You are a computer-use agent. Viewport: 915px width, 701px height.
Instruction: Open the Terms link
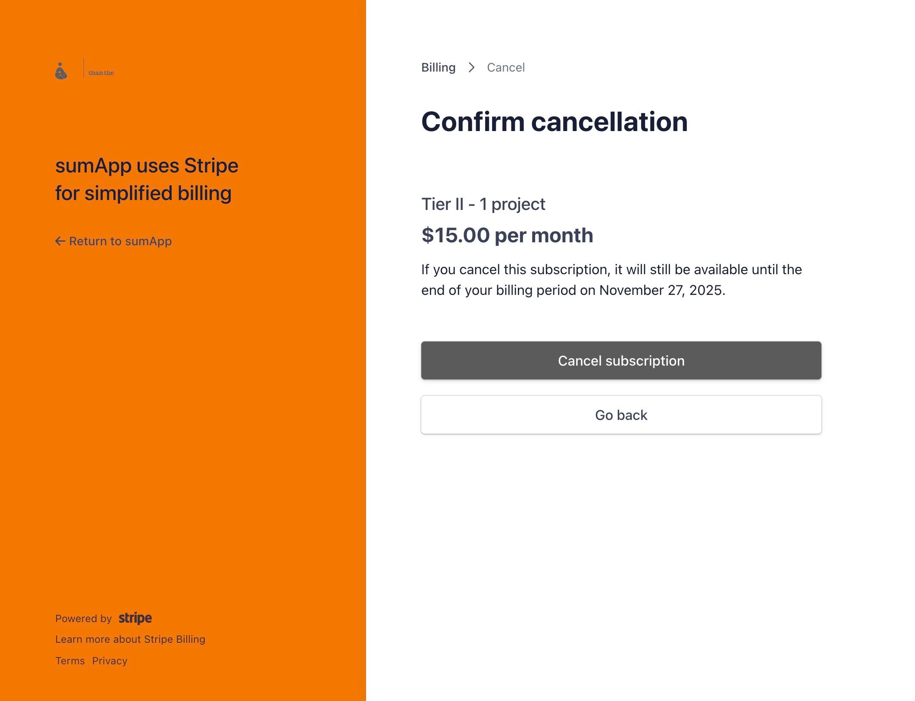tap(70, 661)
